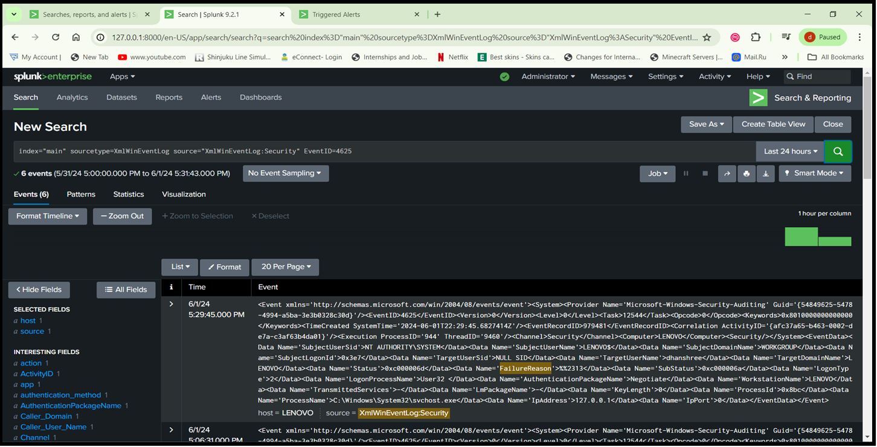Screen dimensions: 877x447
Task: Click the taller green timeline bar
Action: [x=801, y=237]
